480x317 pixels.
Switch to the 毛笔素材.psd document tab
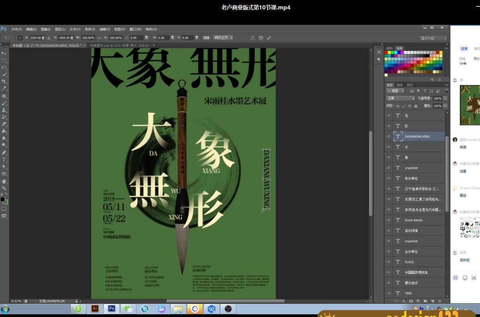coord(109,45)
